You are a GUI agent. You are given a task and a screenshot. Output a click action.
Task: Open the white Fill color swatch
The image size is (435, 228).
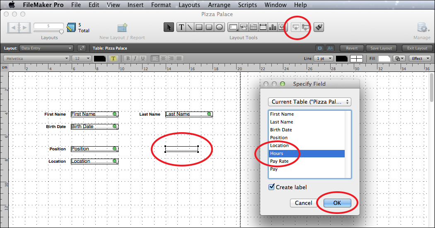point(384,58)
